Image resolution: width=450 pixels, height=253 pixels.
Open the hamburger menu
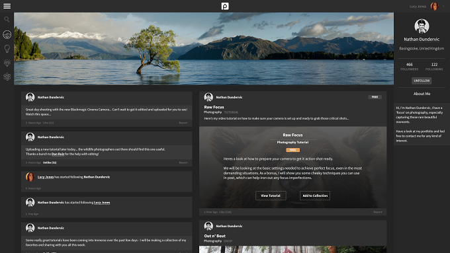7,6
